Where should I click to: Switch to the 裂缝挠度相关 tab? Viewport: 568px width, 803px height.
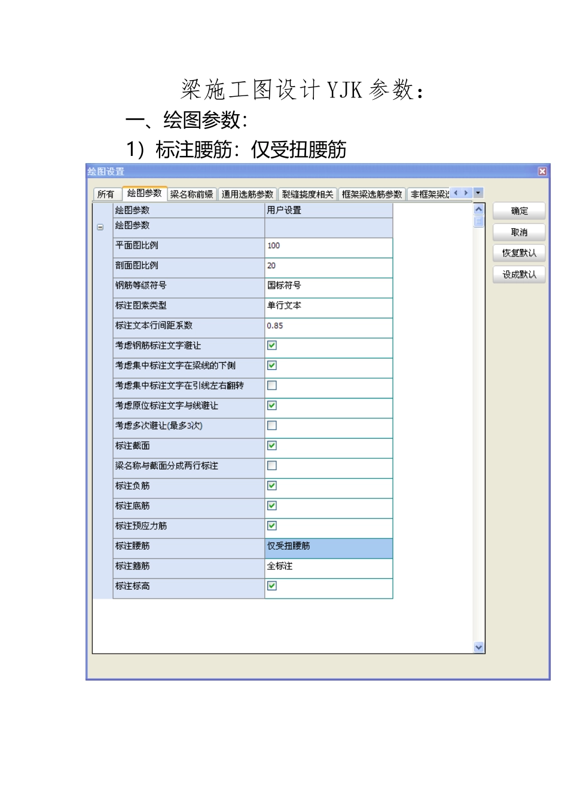pos(307,194)
